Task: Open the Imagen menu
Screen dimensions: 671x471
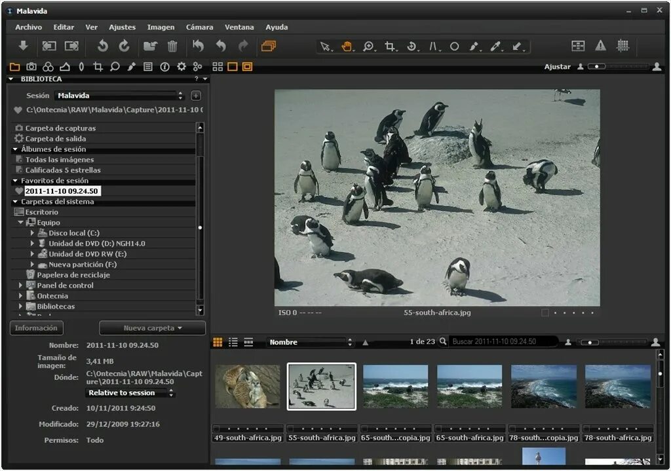Action: 161,28
